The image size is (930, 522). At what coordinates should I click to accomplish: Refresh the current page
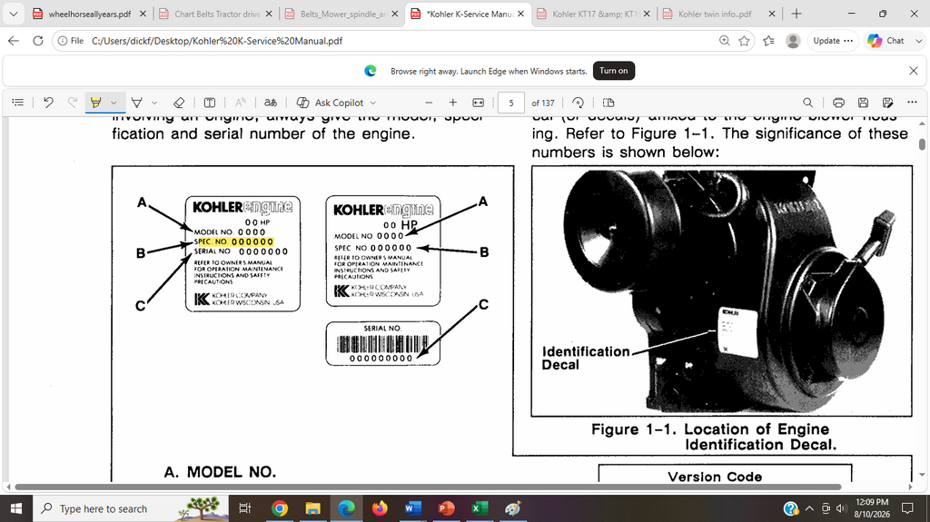coord(38,40)
